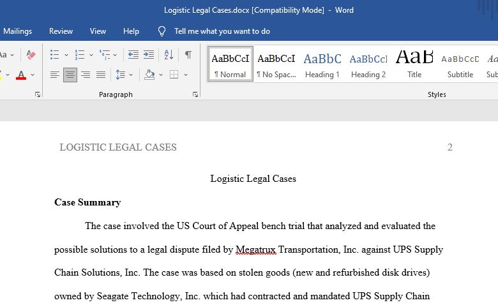Click the misspelled word Megatrux

[255, 249]
